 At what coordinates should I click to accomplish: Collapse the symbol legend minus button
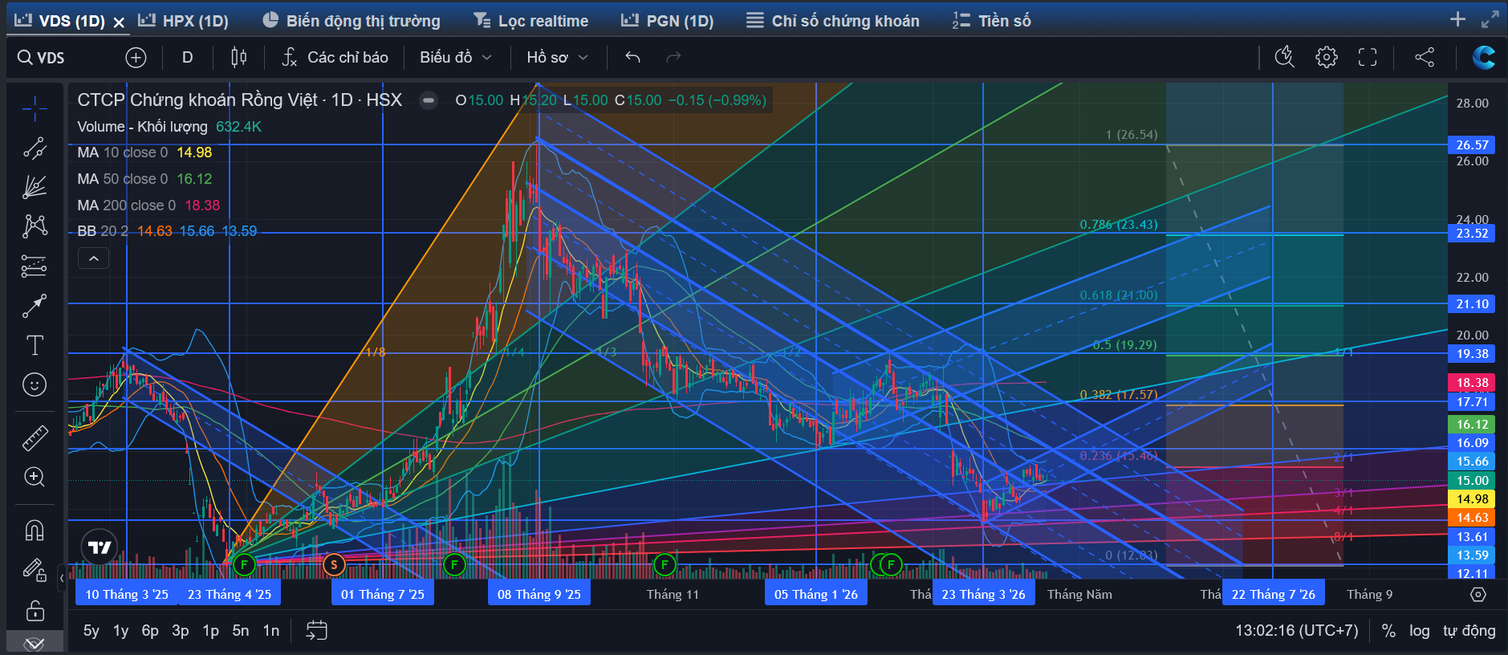coord(429,100)
